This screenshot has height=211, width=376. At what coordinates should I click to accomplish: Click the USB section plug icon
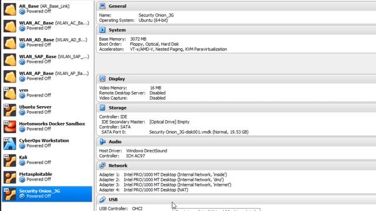point(102,199)
